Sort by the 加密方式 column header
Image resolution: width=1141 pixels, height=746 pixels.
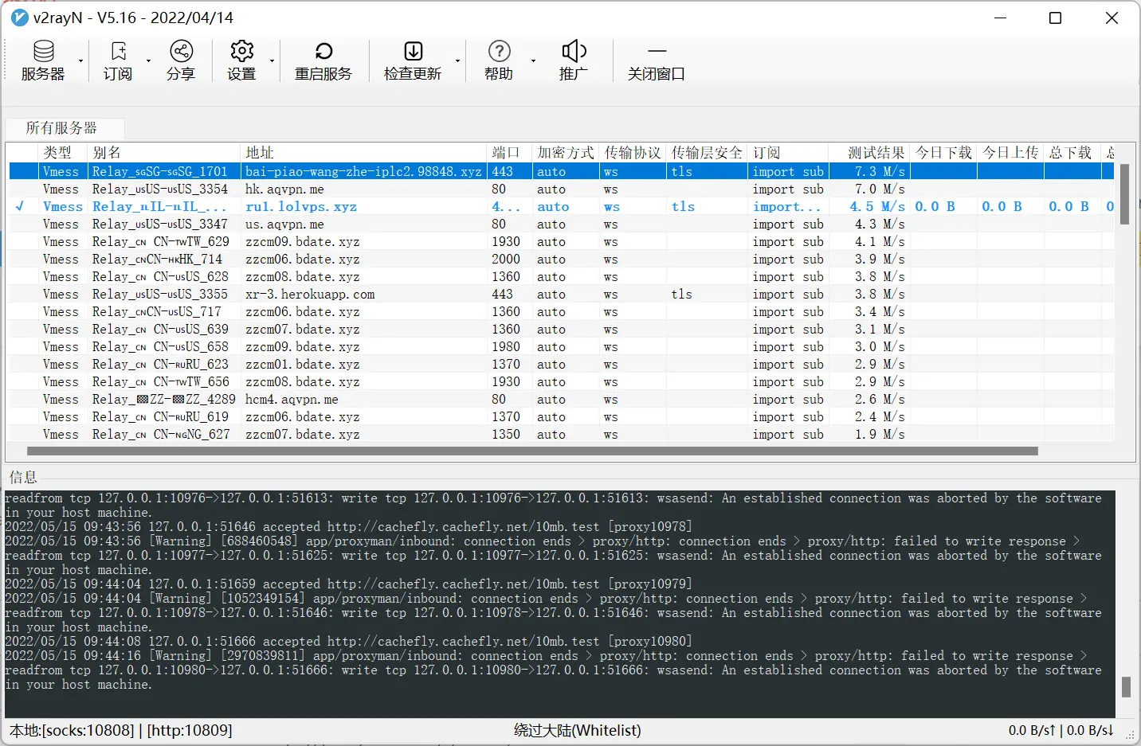pos(566,152)
